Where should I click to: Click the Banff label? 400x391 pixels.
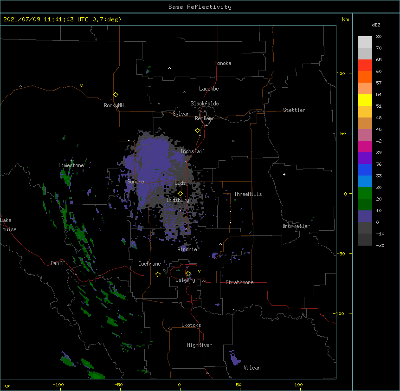58,263
